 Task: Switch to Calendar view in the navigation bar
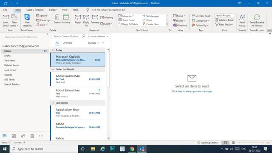14,136
